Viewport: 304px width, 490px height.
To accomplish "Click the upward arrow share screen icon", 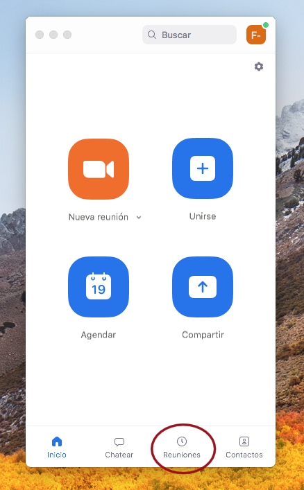I will 203,287.
